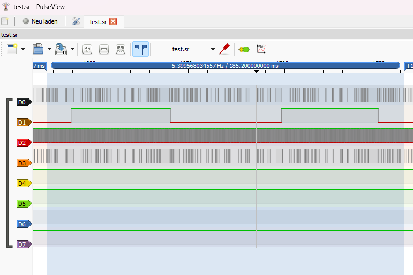This screenshot has width=413, height=275.
Task: Switch to the test.sr tab
Action: [x=98, y=22]
